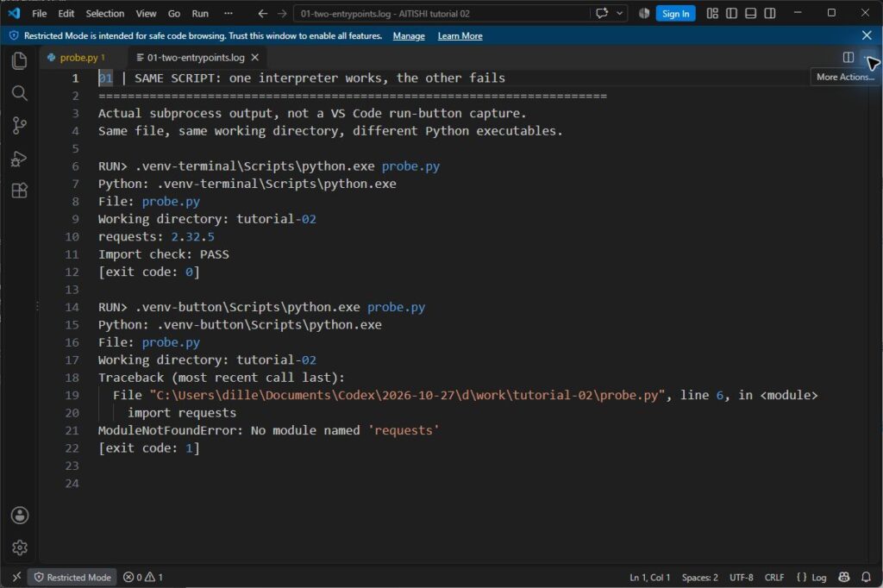Change the Spaces: 2 indentation setting
The width and height of the screenshot is (883, 588).
tap(699, 578)
